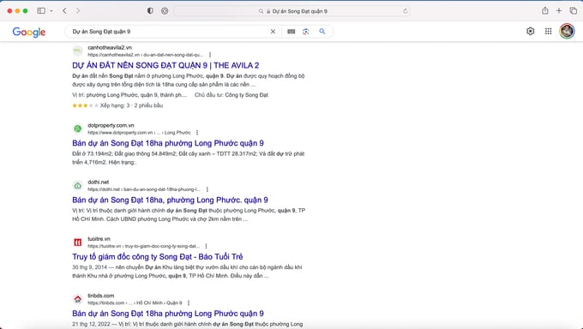Click Chủ đầu tư: Công ty Song Đạt text
Viewport: 583px width, 329px height.
point(231,95)
